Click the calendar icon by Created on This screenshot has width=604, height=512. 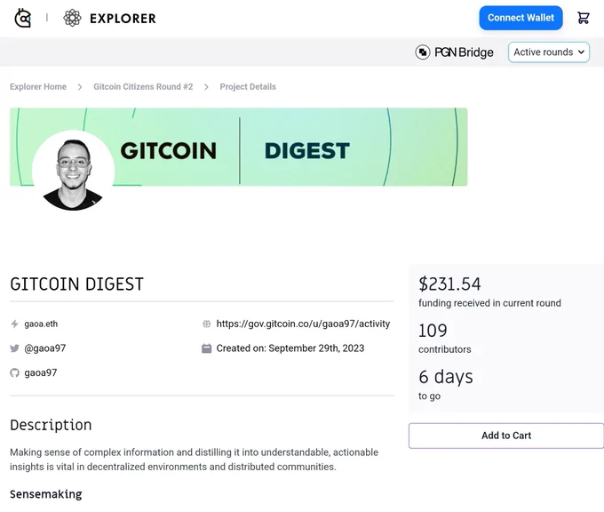click(x=206, y=348)
